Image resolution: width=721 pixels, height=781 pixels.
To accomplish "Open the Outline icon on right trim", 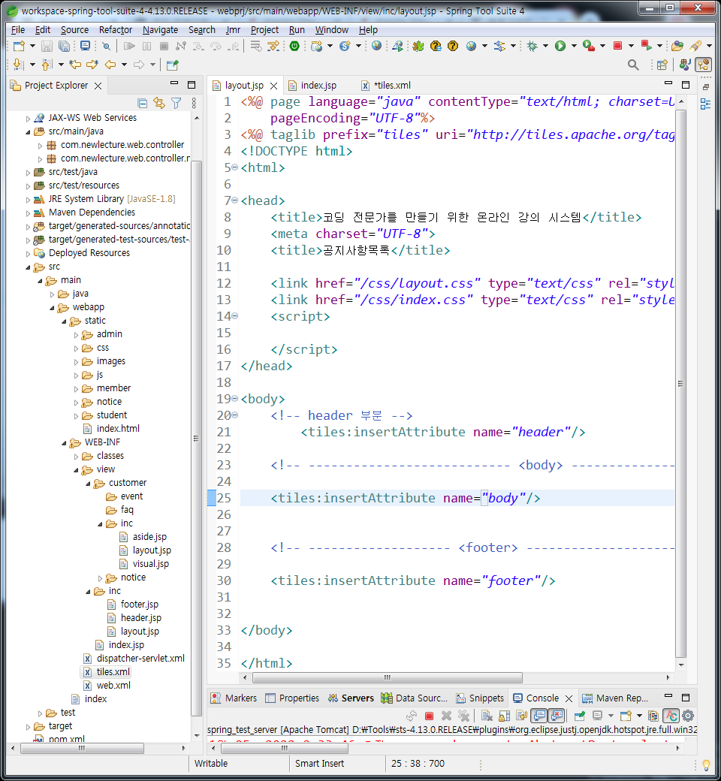I will [705, 104].
